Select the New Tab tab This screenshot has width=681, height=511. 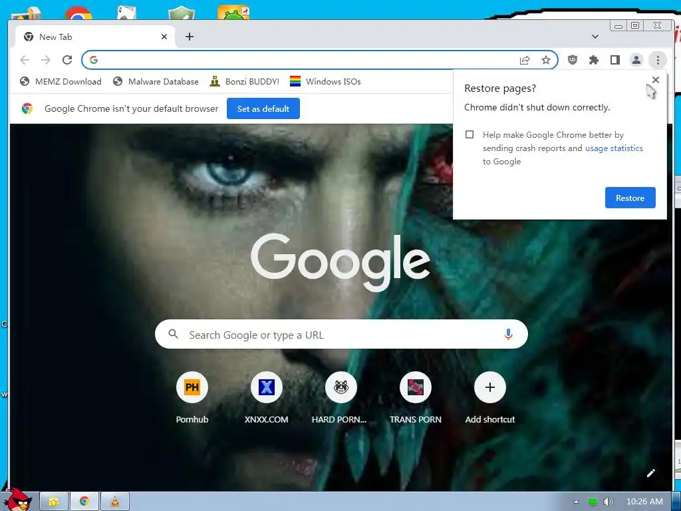point(94,37)
